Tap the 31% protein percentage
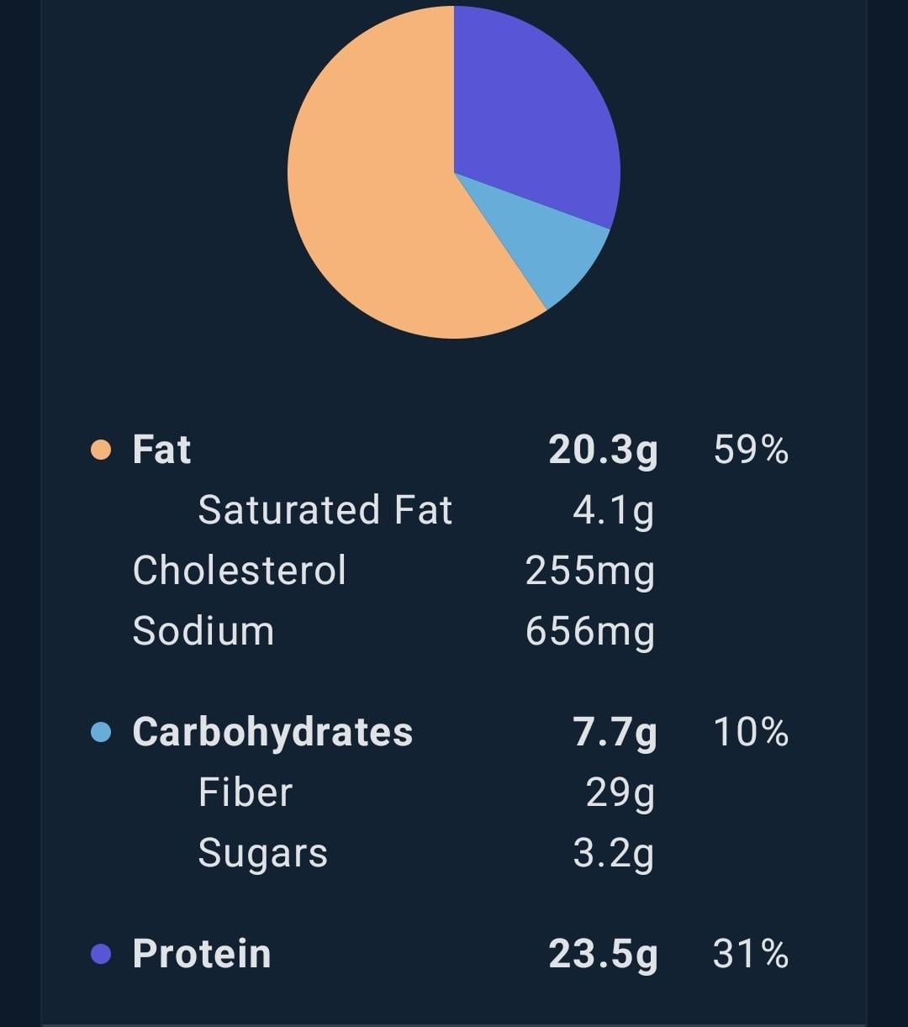Image resolution: width=908 pixels, height=1027 pixels. (751, 954)
